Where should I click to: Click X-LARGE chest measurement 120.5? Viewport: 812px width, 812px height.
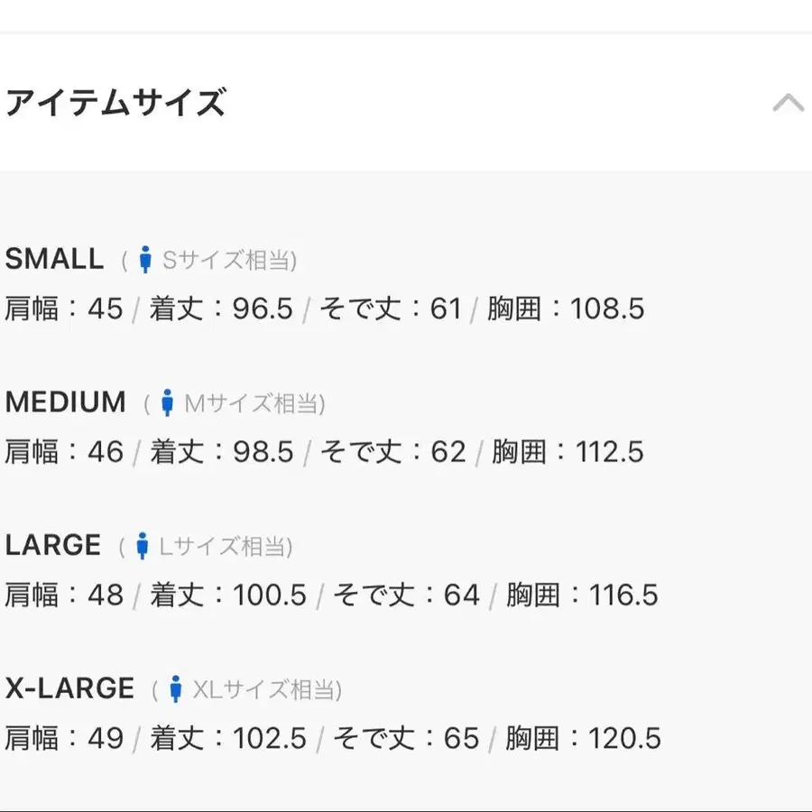pyautogui.click(x=624, y=738)
